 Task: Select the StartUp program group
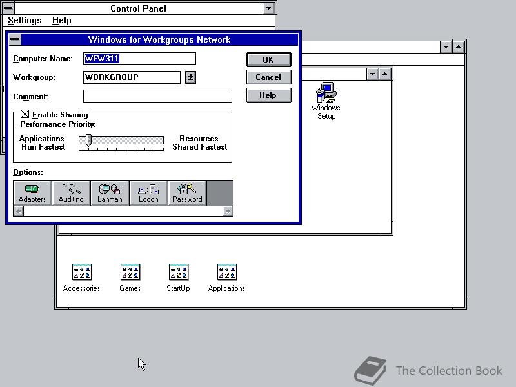pyautogui.click(x=178, y=278)
